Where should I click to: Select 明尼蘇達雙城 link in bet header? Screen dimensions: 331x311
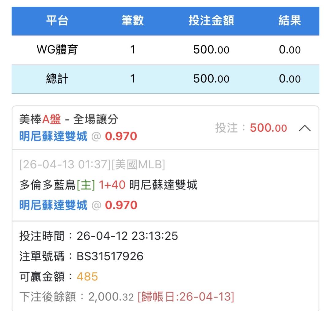click(x=53, y=137)
